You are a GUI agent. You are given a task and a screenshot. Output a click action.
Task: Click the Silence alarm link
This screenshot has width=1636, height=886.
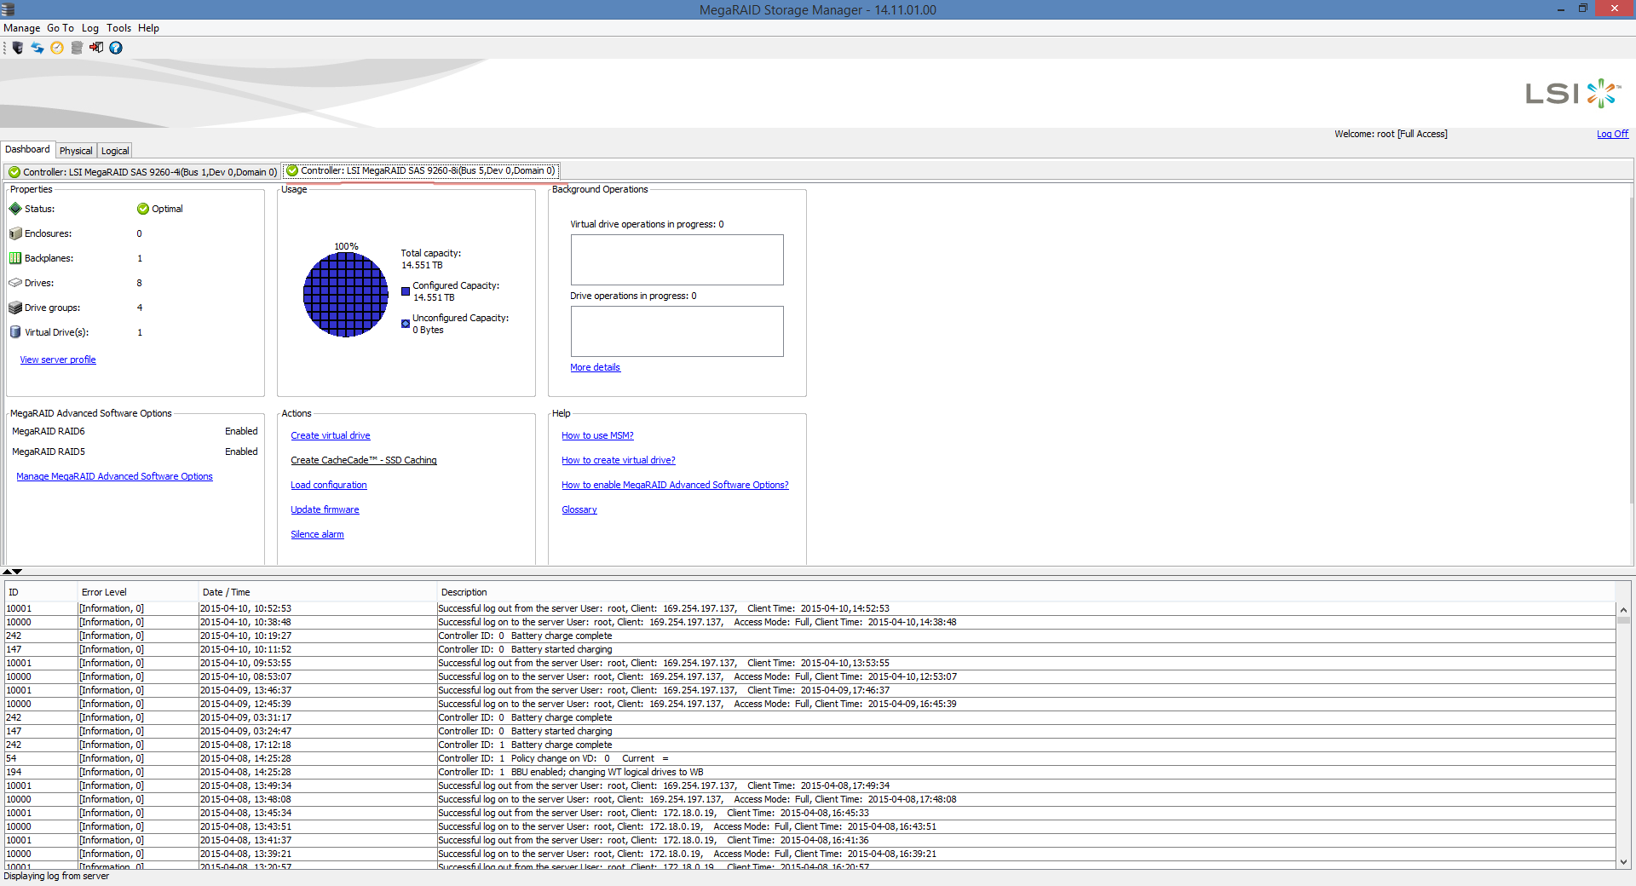click(x=317, y=534)
